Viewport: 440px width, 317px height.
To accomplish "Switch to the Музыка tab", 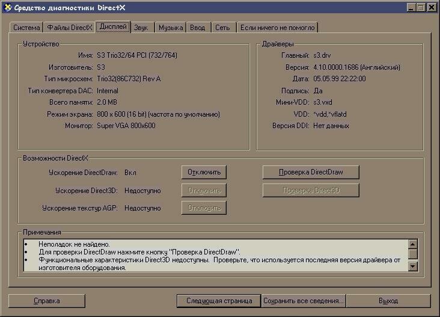I will (171, 28).
